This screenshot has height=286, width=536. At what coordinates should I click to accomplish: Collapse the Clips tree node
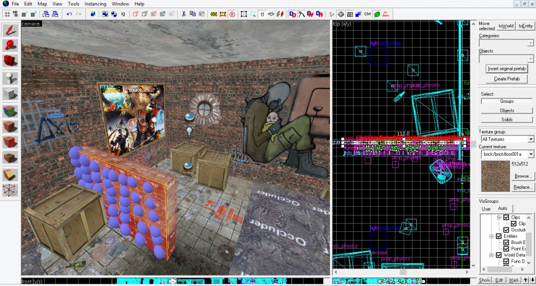(x=499, y=217)
